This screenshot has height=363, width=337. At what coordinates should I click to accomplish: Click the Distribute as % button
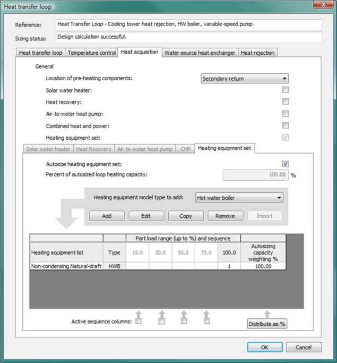pos(267,324)
